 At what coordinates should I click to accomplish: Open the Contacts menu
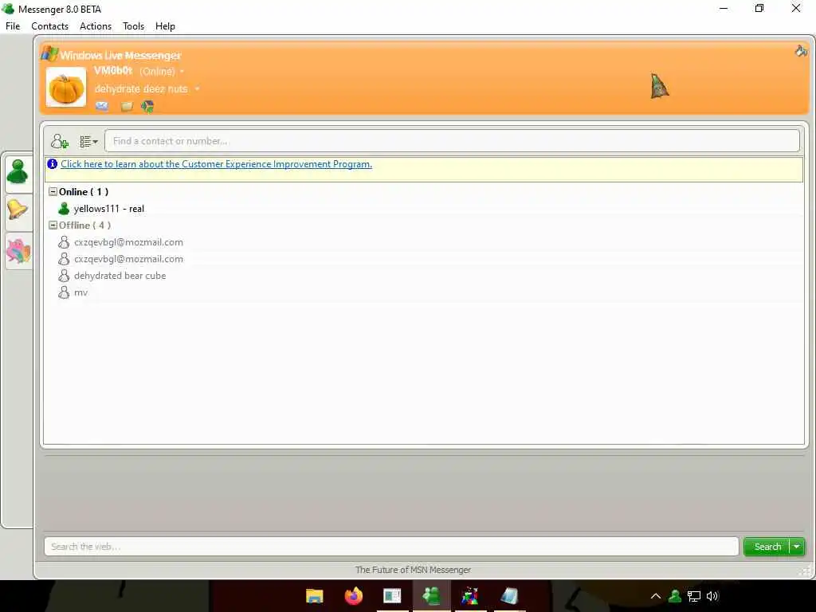click(x=49, y=26)
